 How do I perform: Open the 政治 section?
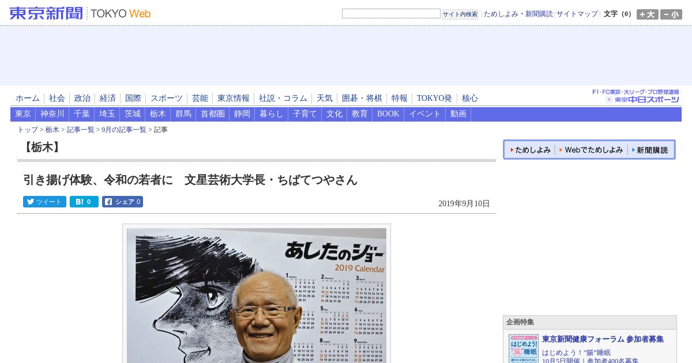click(x=82, y=99)
